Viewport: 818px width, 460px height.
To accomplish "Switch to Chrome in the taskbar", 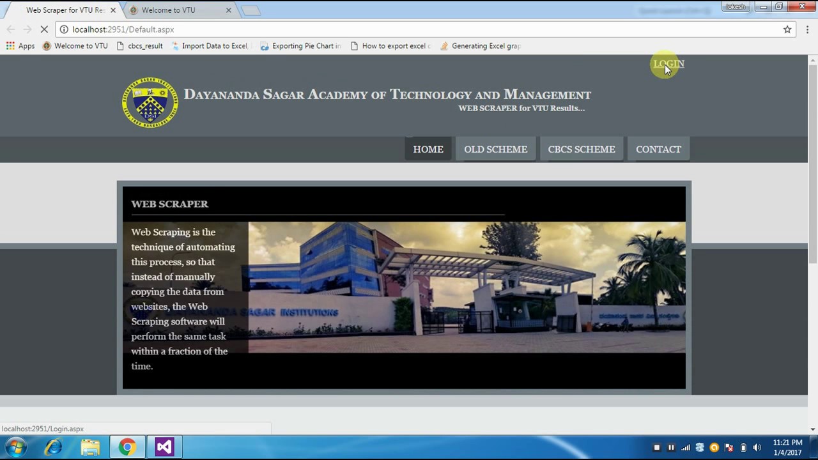I will pyautogui.click(x=127, y=447).
